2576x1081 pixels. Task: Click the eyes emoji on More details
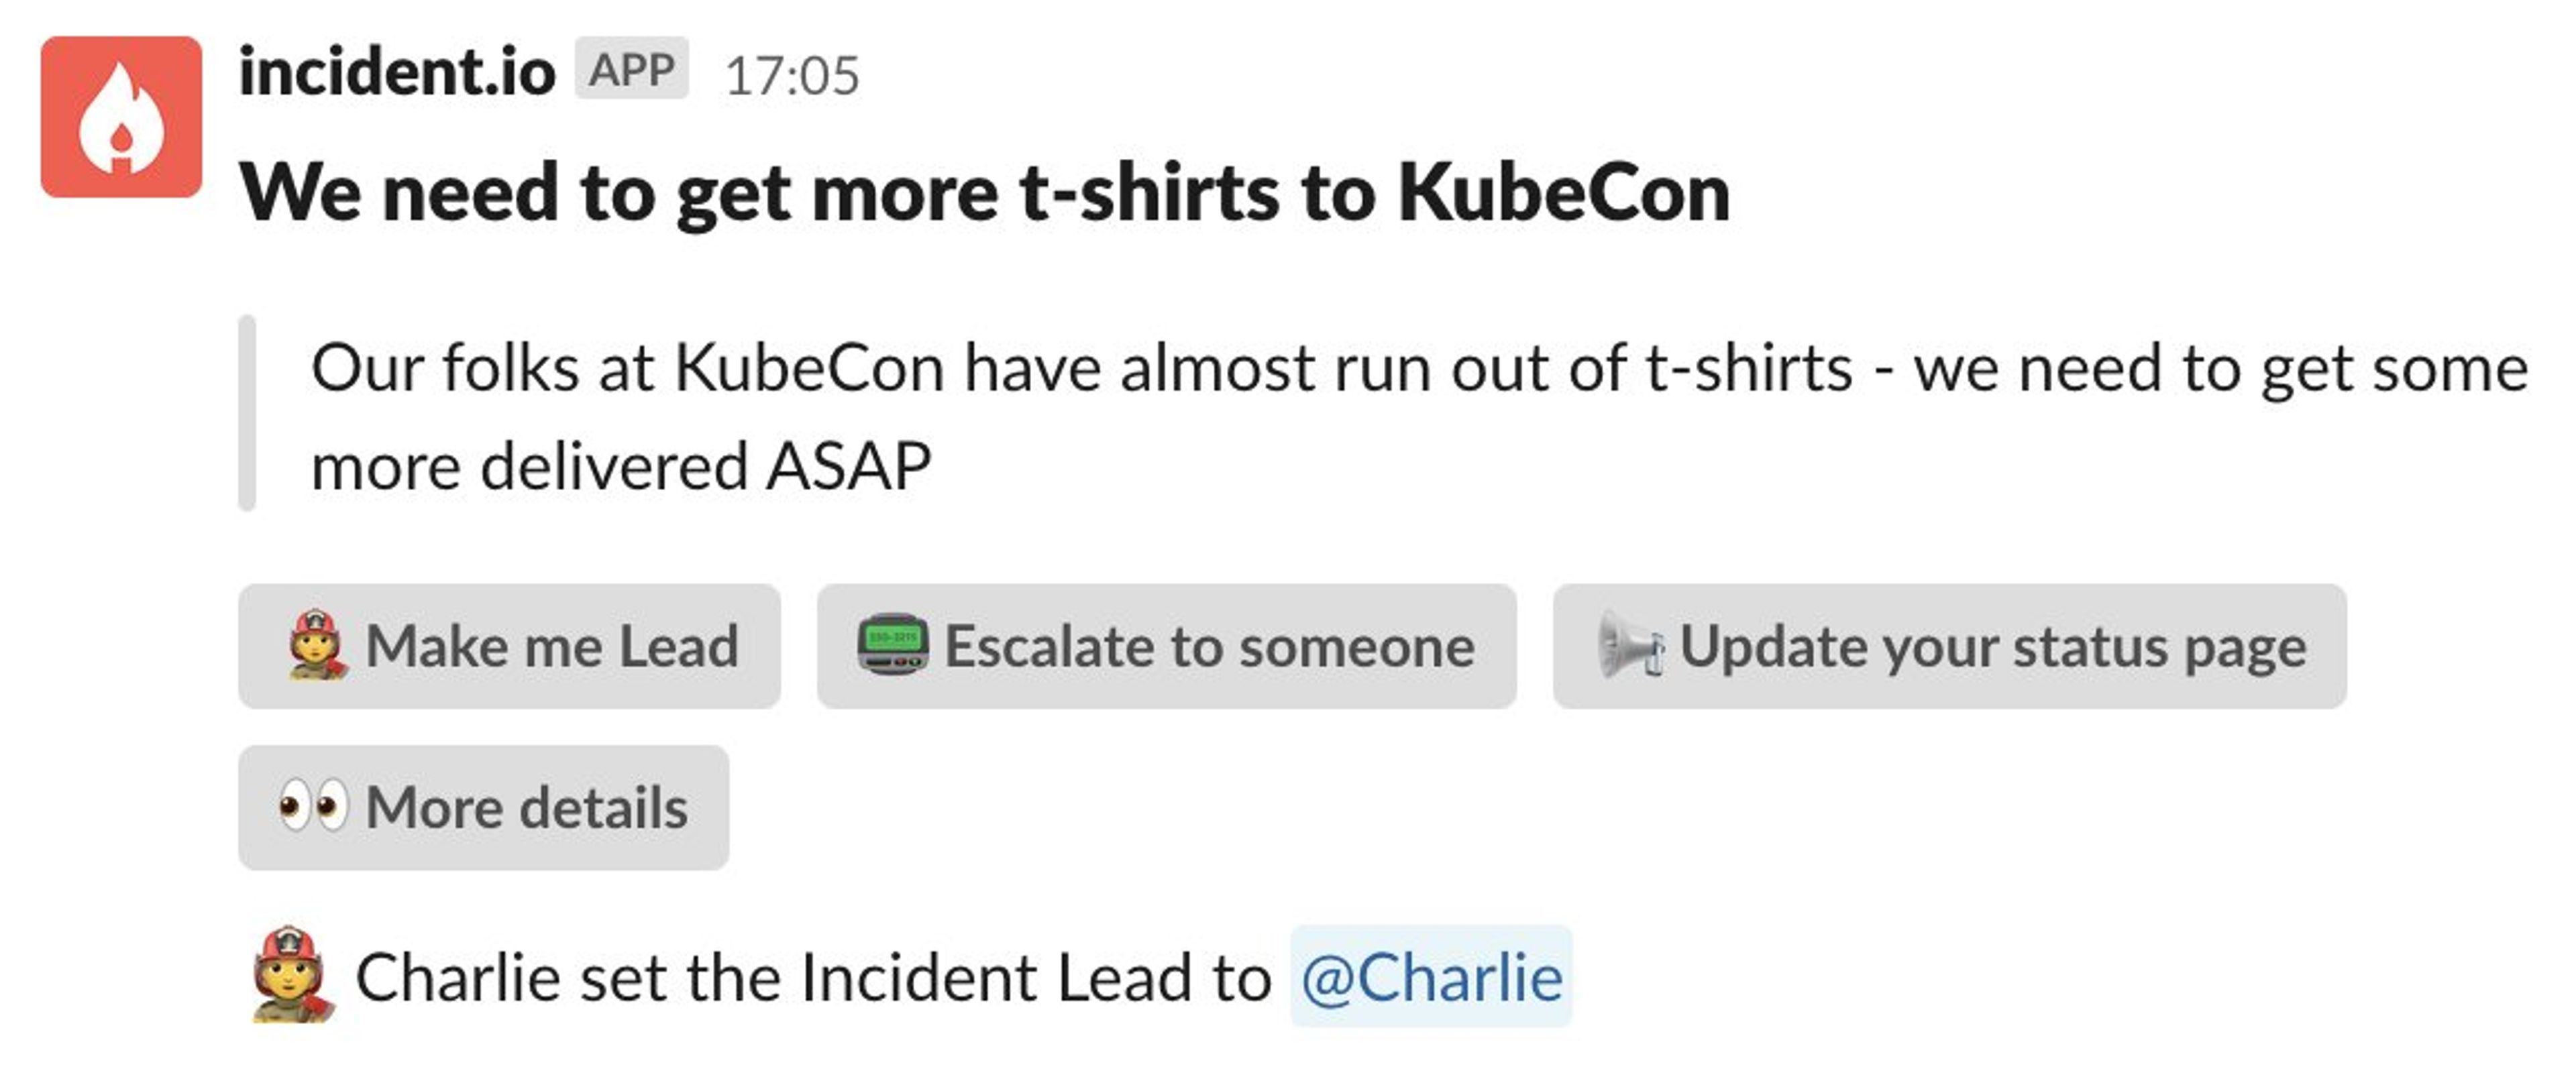[x=314, y=806]
